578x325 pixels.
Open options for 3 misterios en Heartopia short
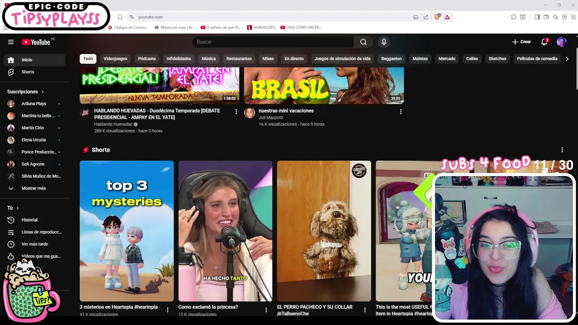point(168,310)
